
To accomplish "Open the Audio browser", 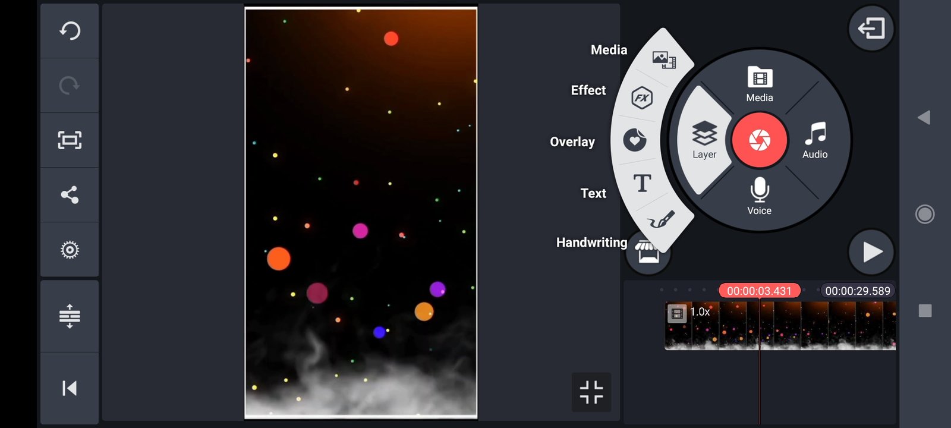I will pos(815,140).
